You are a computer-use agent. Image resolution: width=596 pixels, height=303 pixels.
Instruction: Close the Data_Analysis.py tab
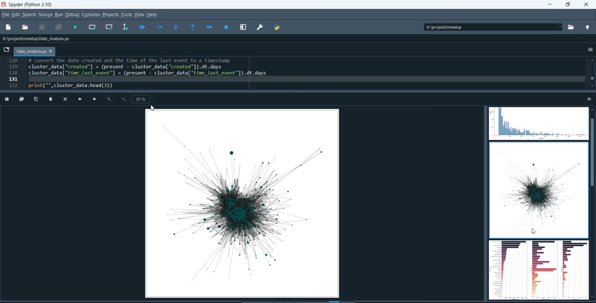tap(51, 52)
